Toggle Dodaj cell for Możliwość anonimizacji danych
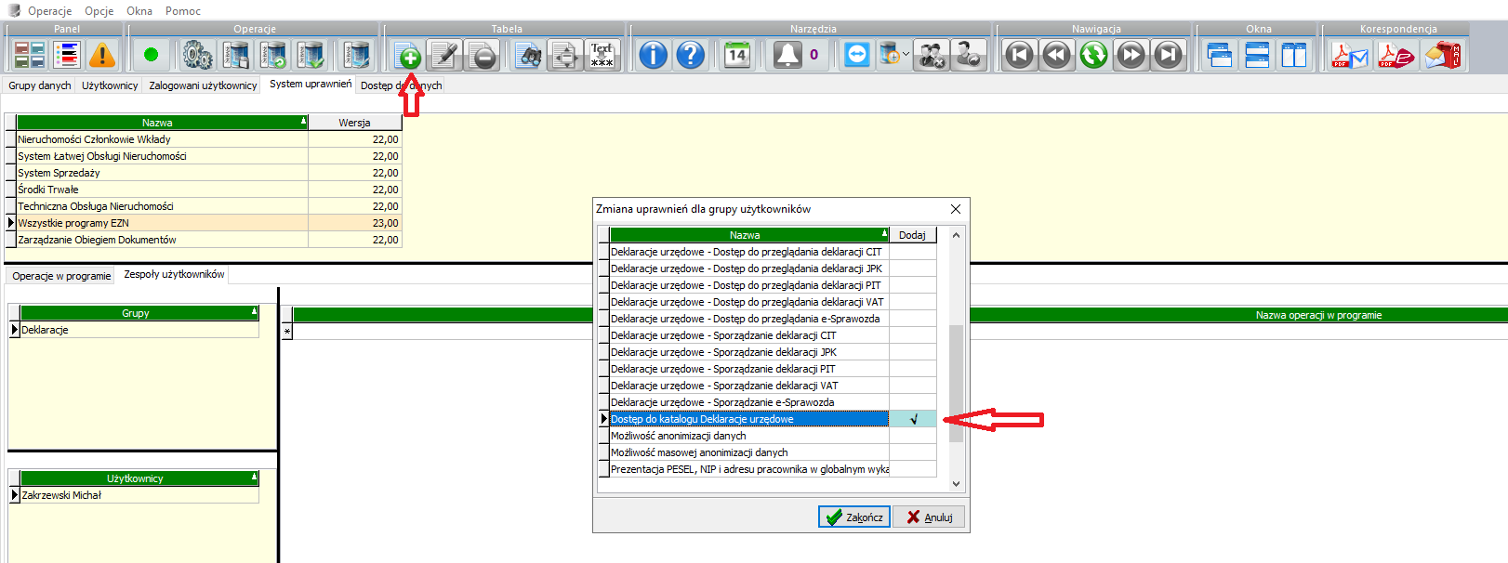 tap(912, 436)
